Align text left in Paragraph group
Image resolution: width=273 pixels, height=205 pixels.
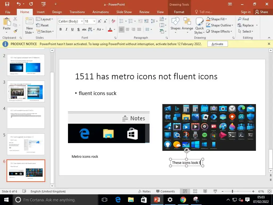[x=122, y=29]
